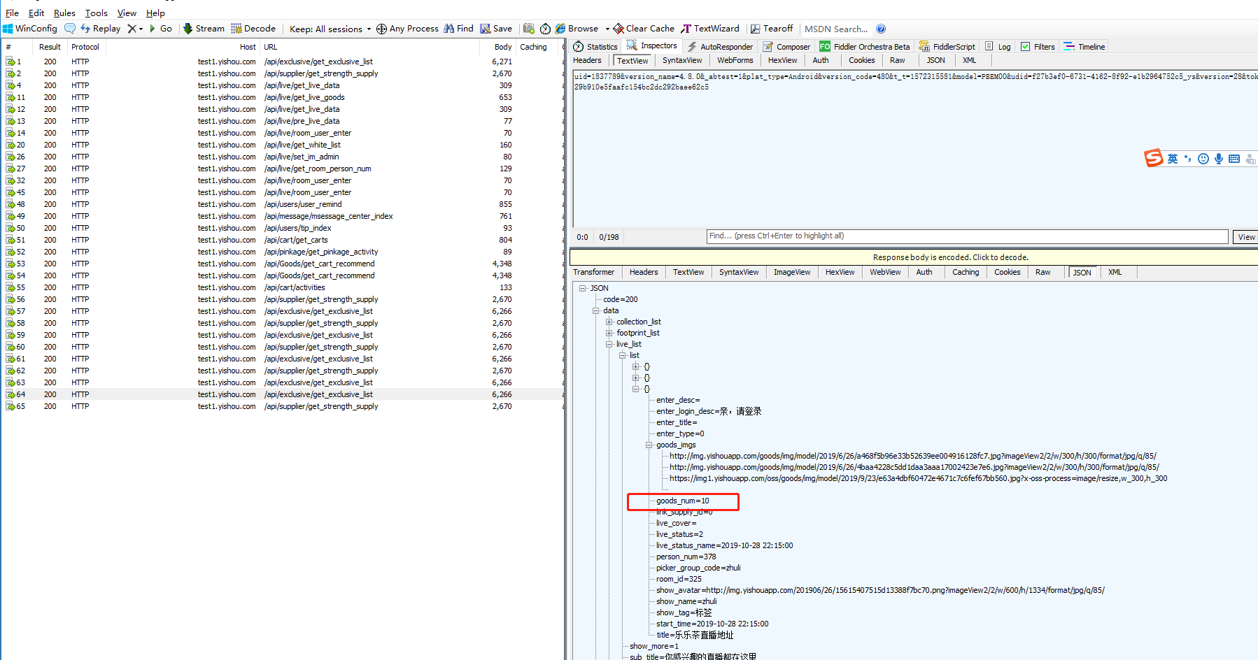Open Keep: All sessions dropdown
The height and width of the screenshot is (660, 1258).
click(330, 29)
